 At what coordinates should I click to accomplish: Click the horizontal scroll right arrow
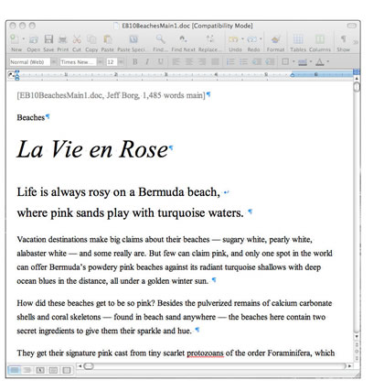pos(350,365)
